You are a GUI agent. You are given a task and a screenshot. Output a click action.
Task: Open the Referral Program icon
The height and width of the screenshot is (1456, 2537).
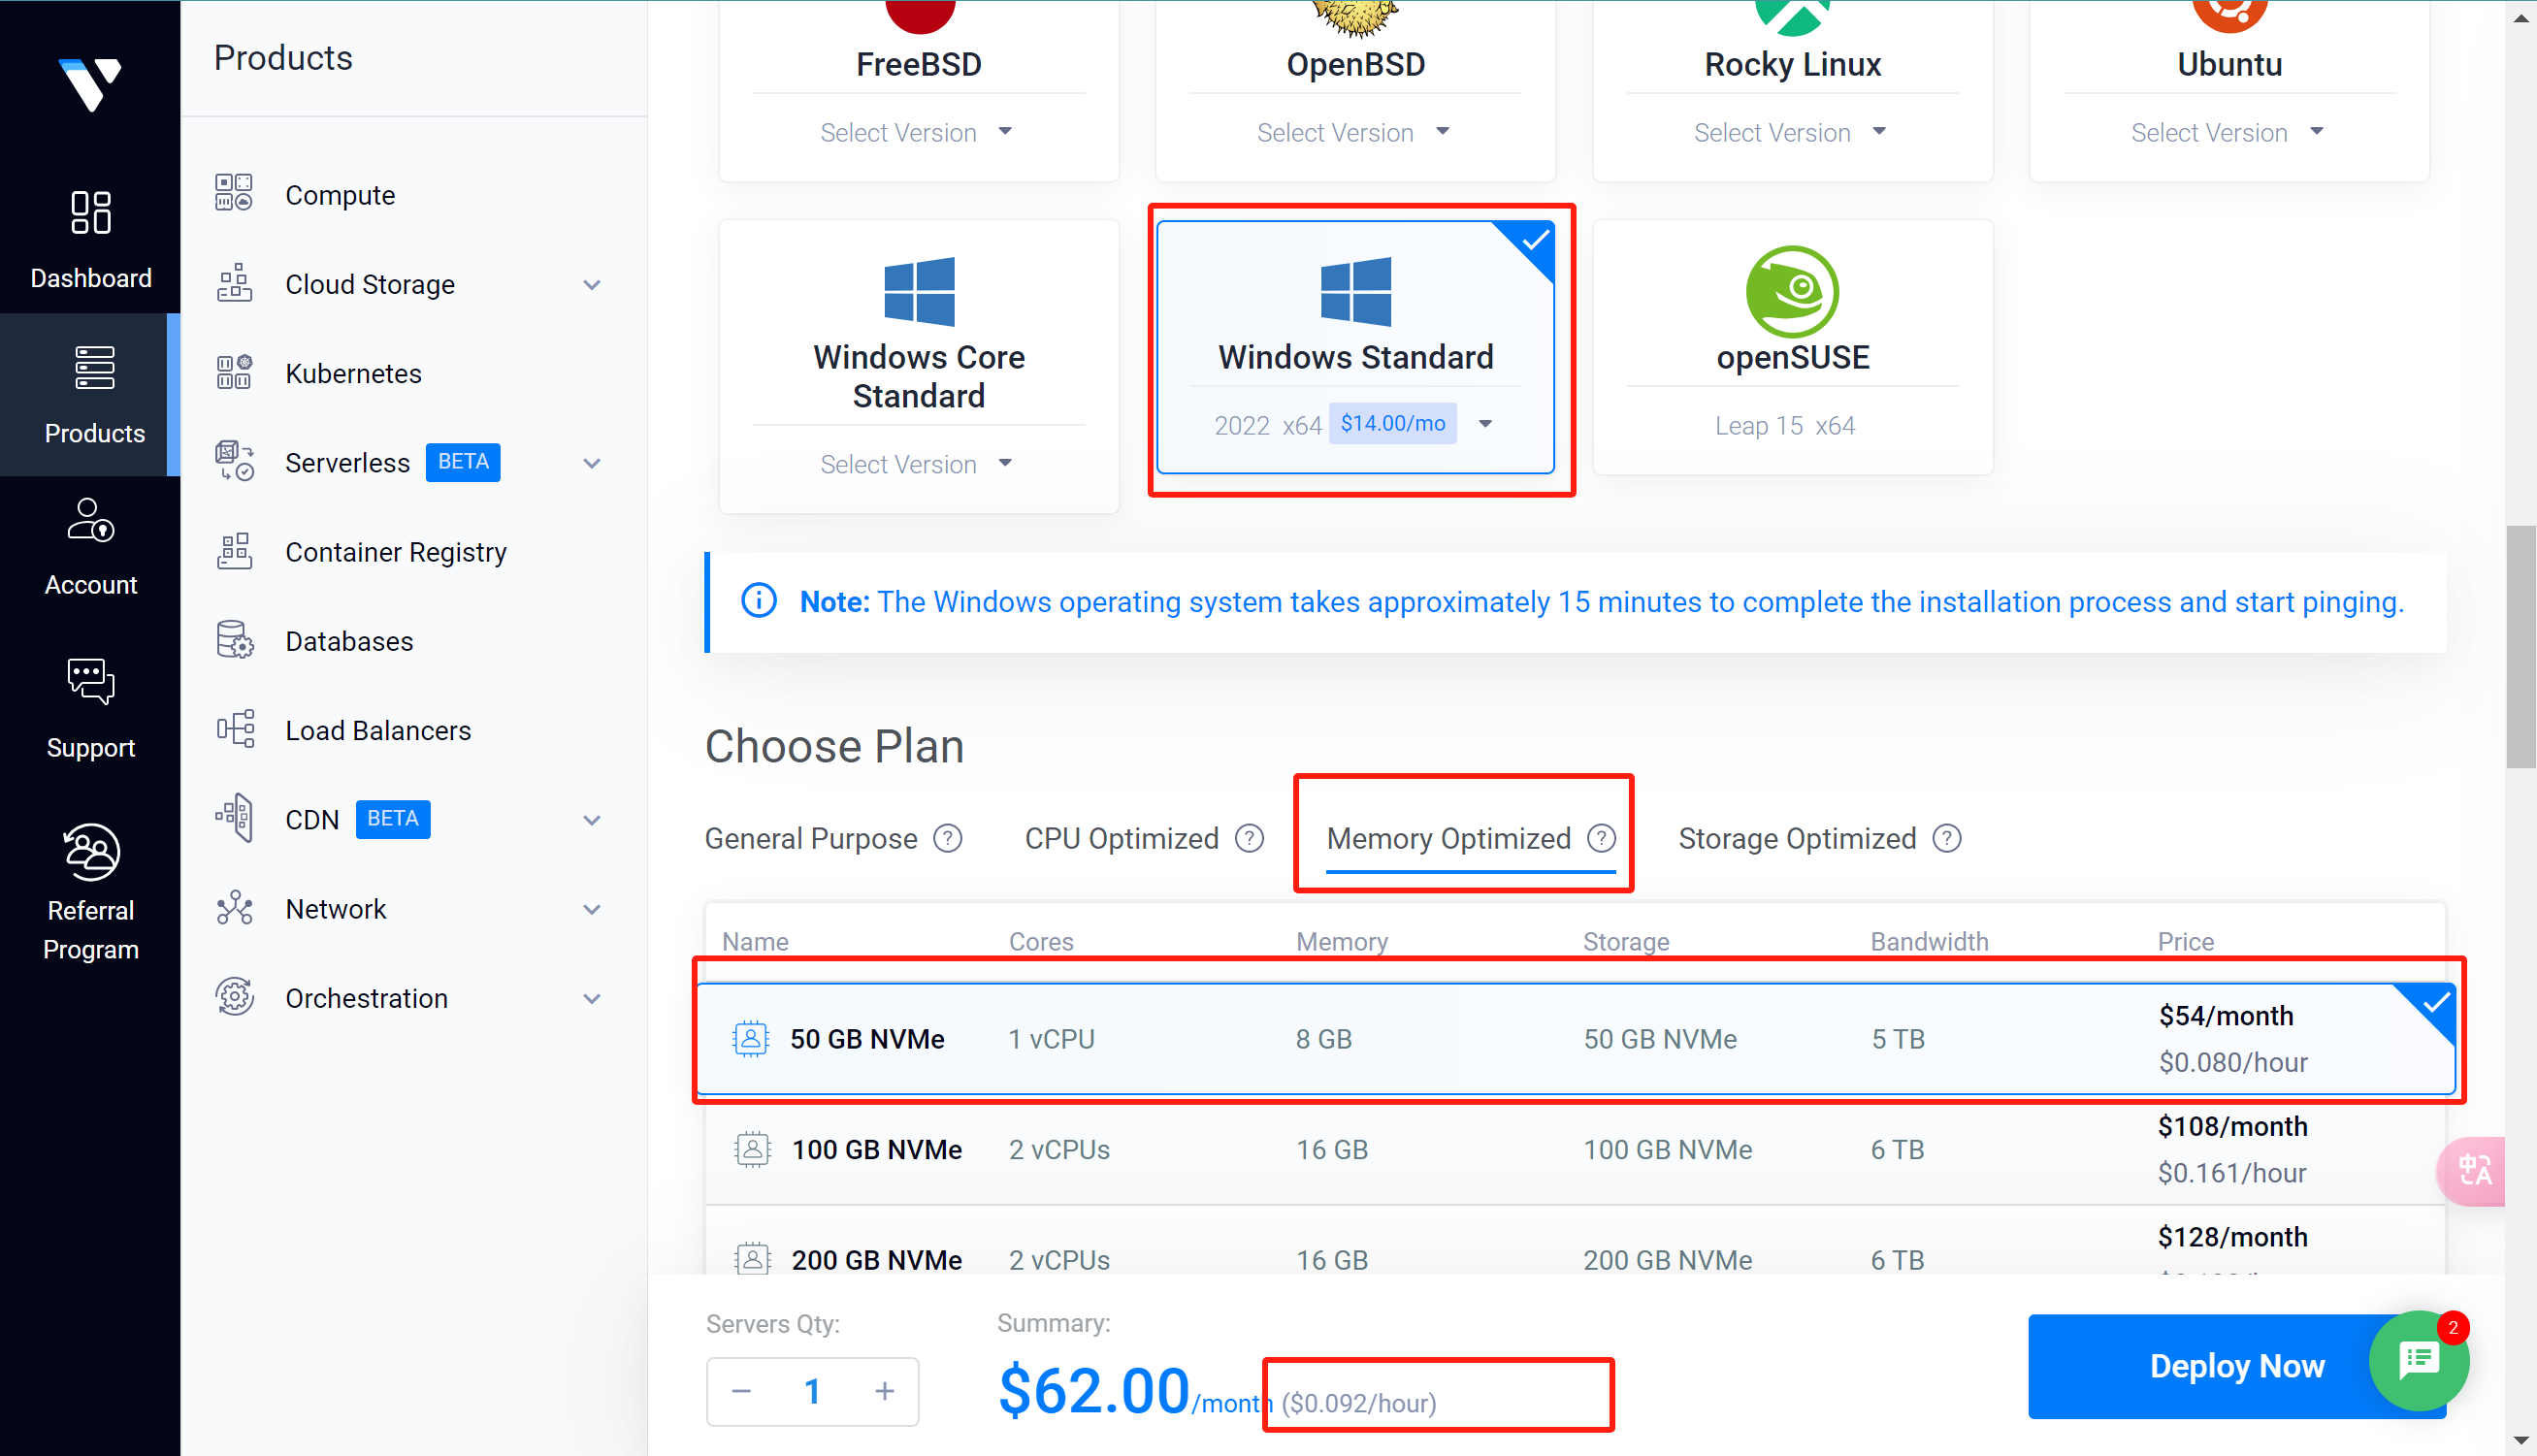(91, 852)
